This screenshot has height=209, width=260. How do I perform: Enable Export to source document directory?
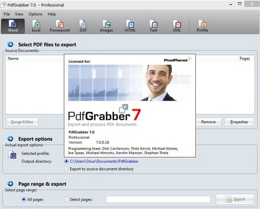66,169
